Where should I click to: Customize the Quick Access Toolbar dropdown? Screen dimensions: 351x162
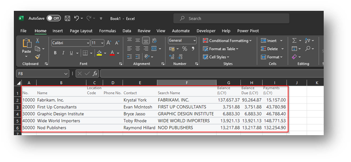click(101, 18)
